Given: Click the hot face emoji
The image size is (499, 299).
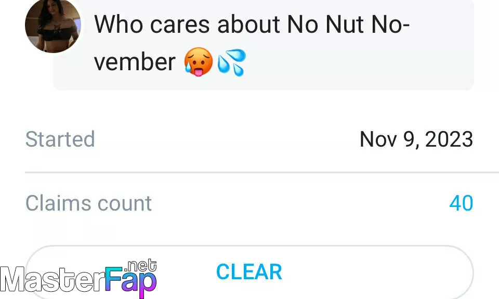Looking at the screenshot, I should pos(199,62).
